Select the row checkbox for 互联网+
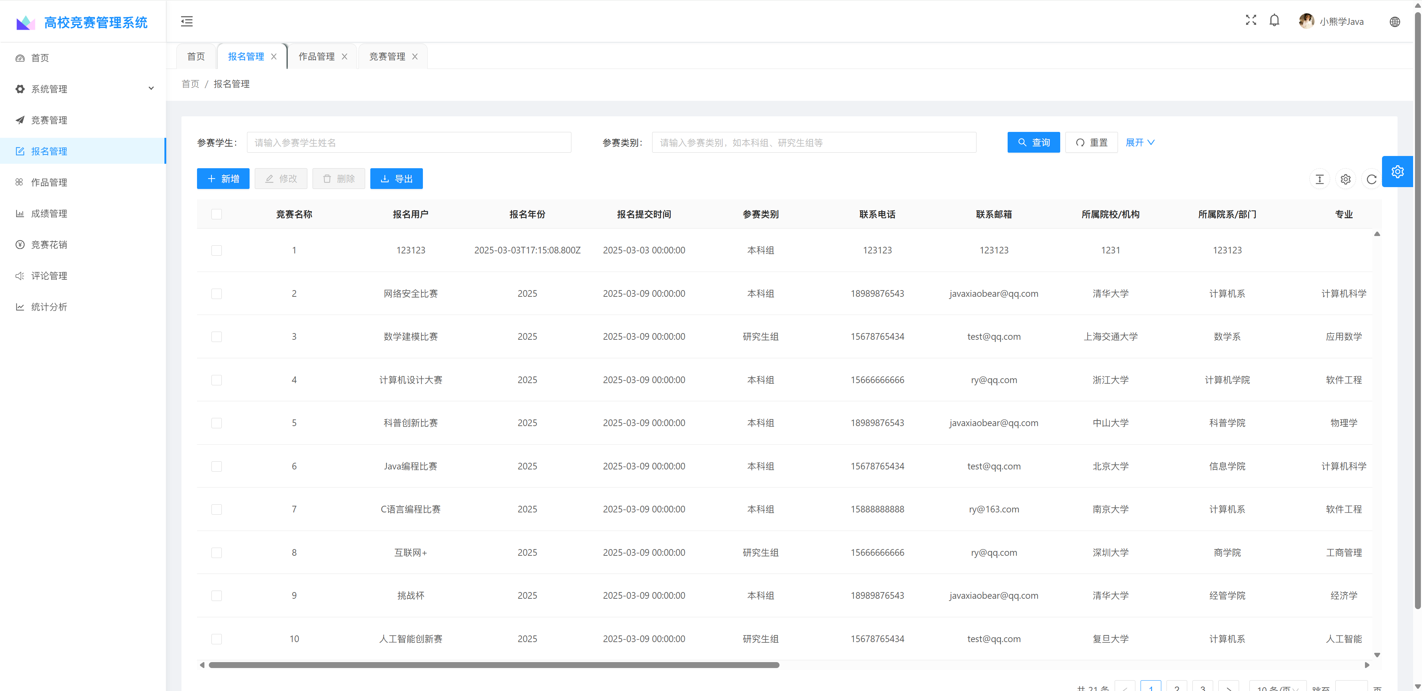The image size is (1422, 691). (x=216, y=552)
